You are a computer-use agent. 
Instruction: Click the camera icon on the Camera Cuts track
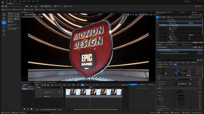tap(60, 92)
